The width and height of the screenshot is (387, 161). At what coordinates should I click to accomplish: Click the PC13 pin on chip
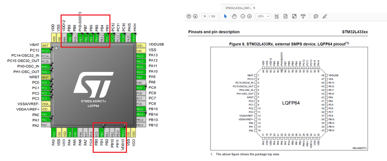point(46,51)
